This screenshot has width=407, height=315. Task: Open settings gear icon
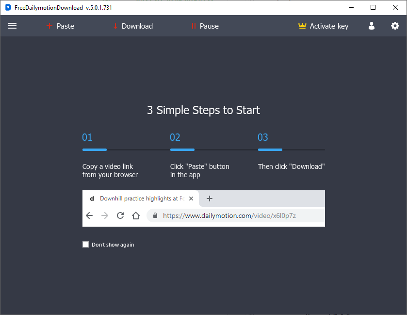point(395,26)
